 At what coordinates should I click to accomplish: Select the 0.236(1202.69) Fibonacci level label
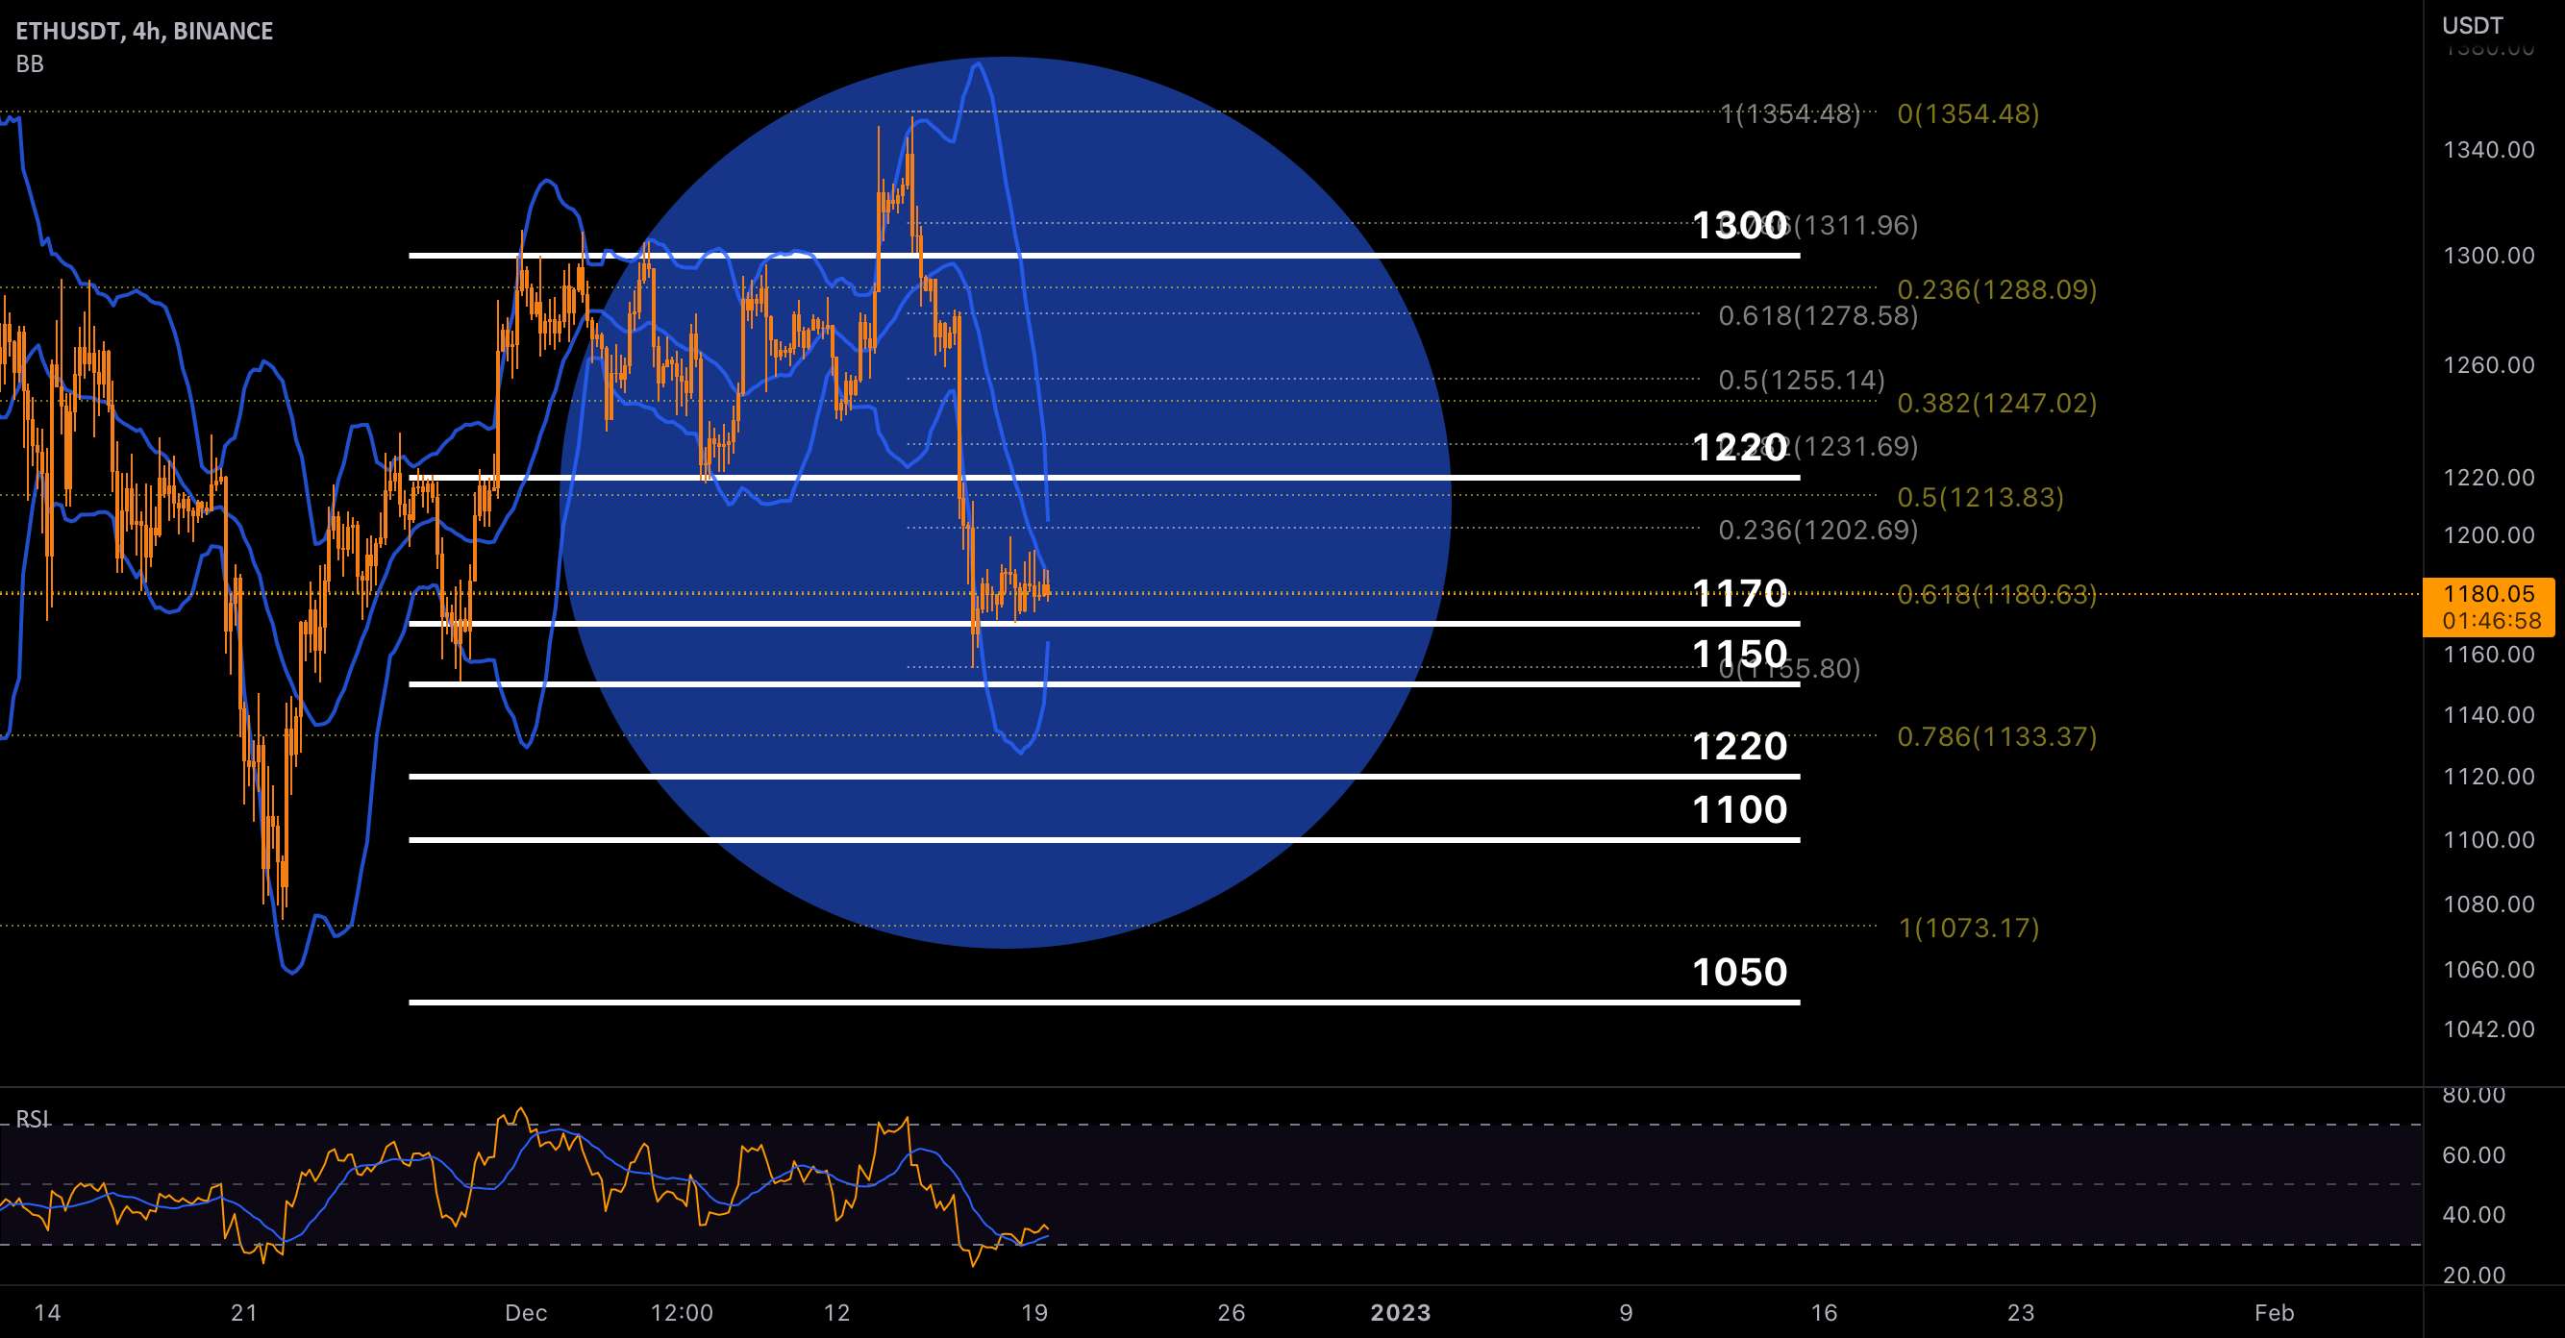pyautogui.click(x=1818, y=530)
